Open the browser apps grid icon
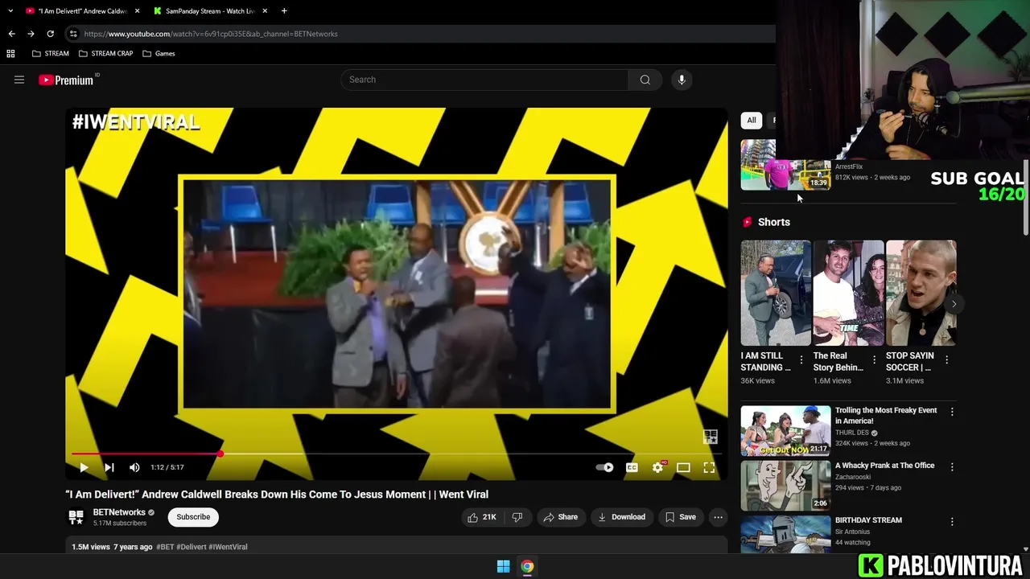Screen dimensions: 1030x579 [10, 54]
